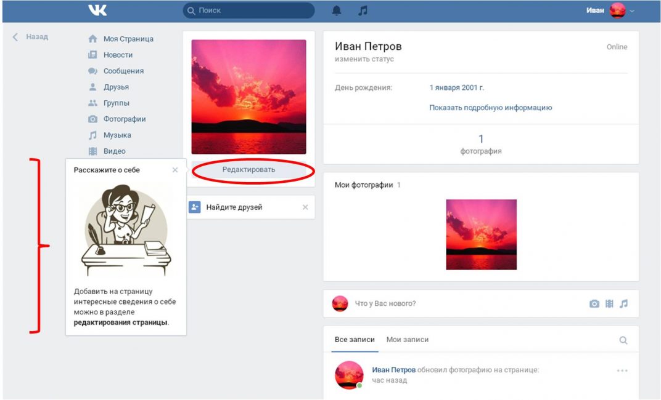Screen dimensions: 661x400
Task: Show detailed info via Показать подробную информацию
Action: click(490, 108)
